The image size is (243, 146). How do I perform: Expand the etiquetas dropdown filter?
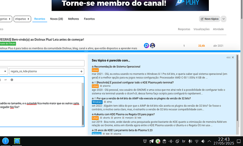[22, 19]
